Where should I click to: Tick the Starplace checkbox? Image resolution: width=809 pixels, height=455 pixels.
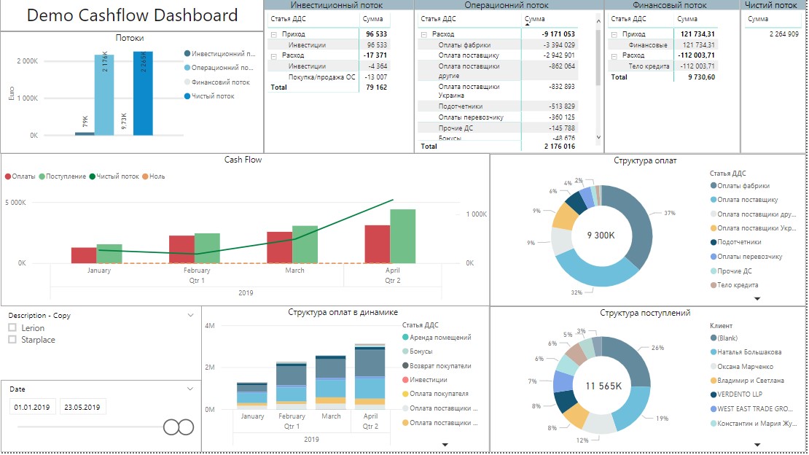12,339
